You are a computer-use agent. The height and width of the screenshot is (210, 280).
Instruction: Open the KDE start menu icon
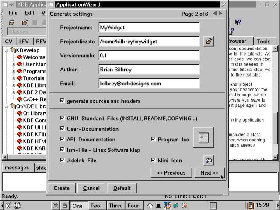(8, 205)
